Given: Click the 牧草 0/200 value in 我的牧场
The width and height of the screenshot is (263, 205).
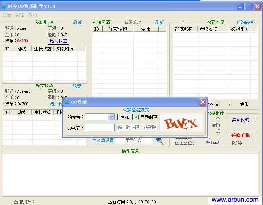Looking at the screenshot, I should pos(23,41).
